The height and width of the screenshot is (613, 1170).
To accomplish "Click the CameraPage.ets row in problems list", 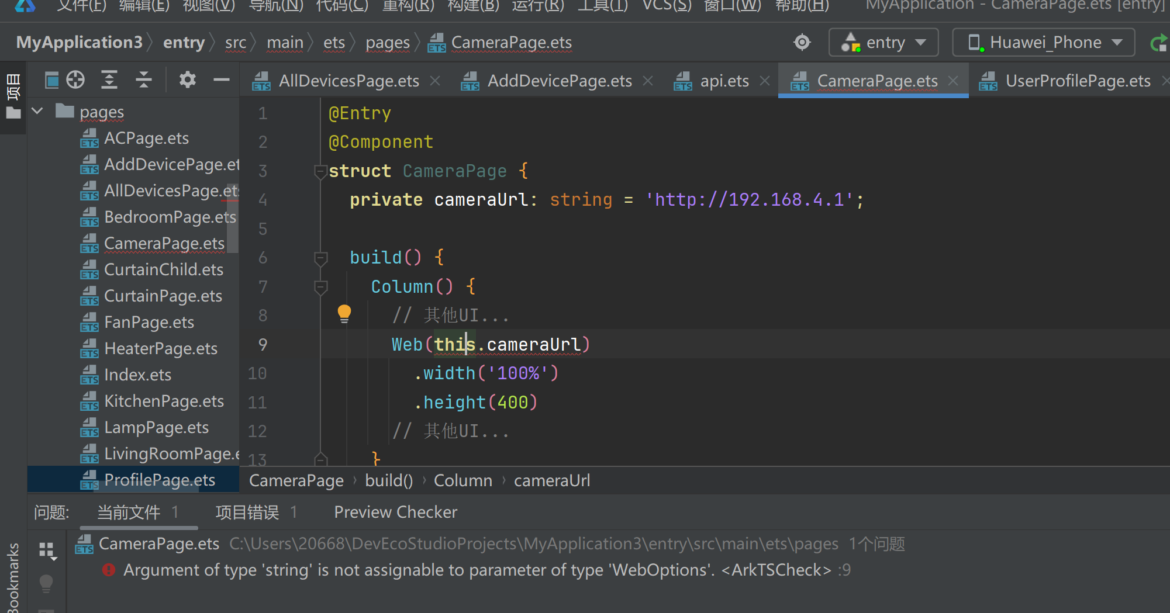I will point(490,544).
